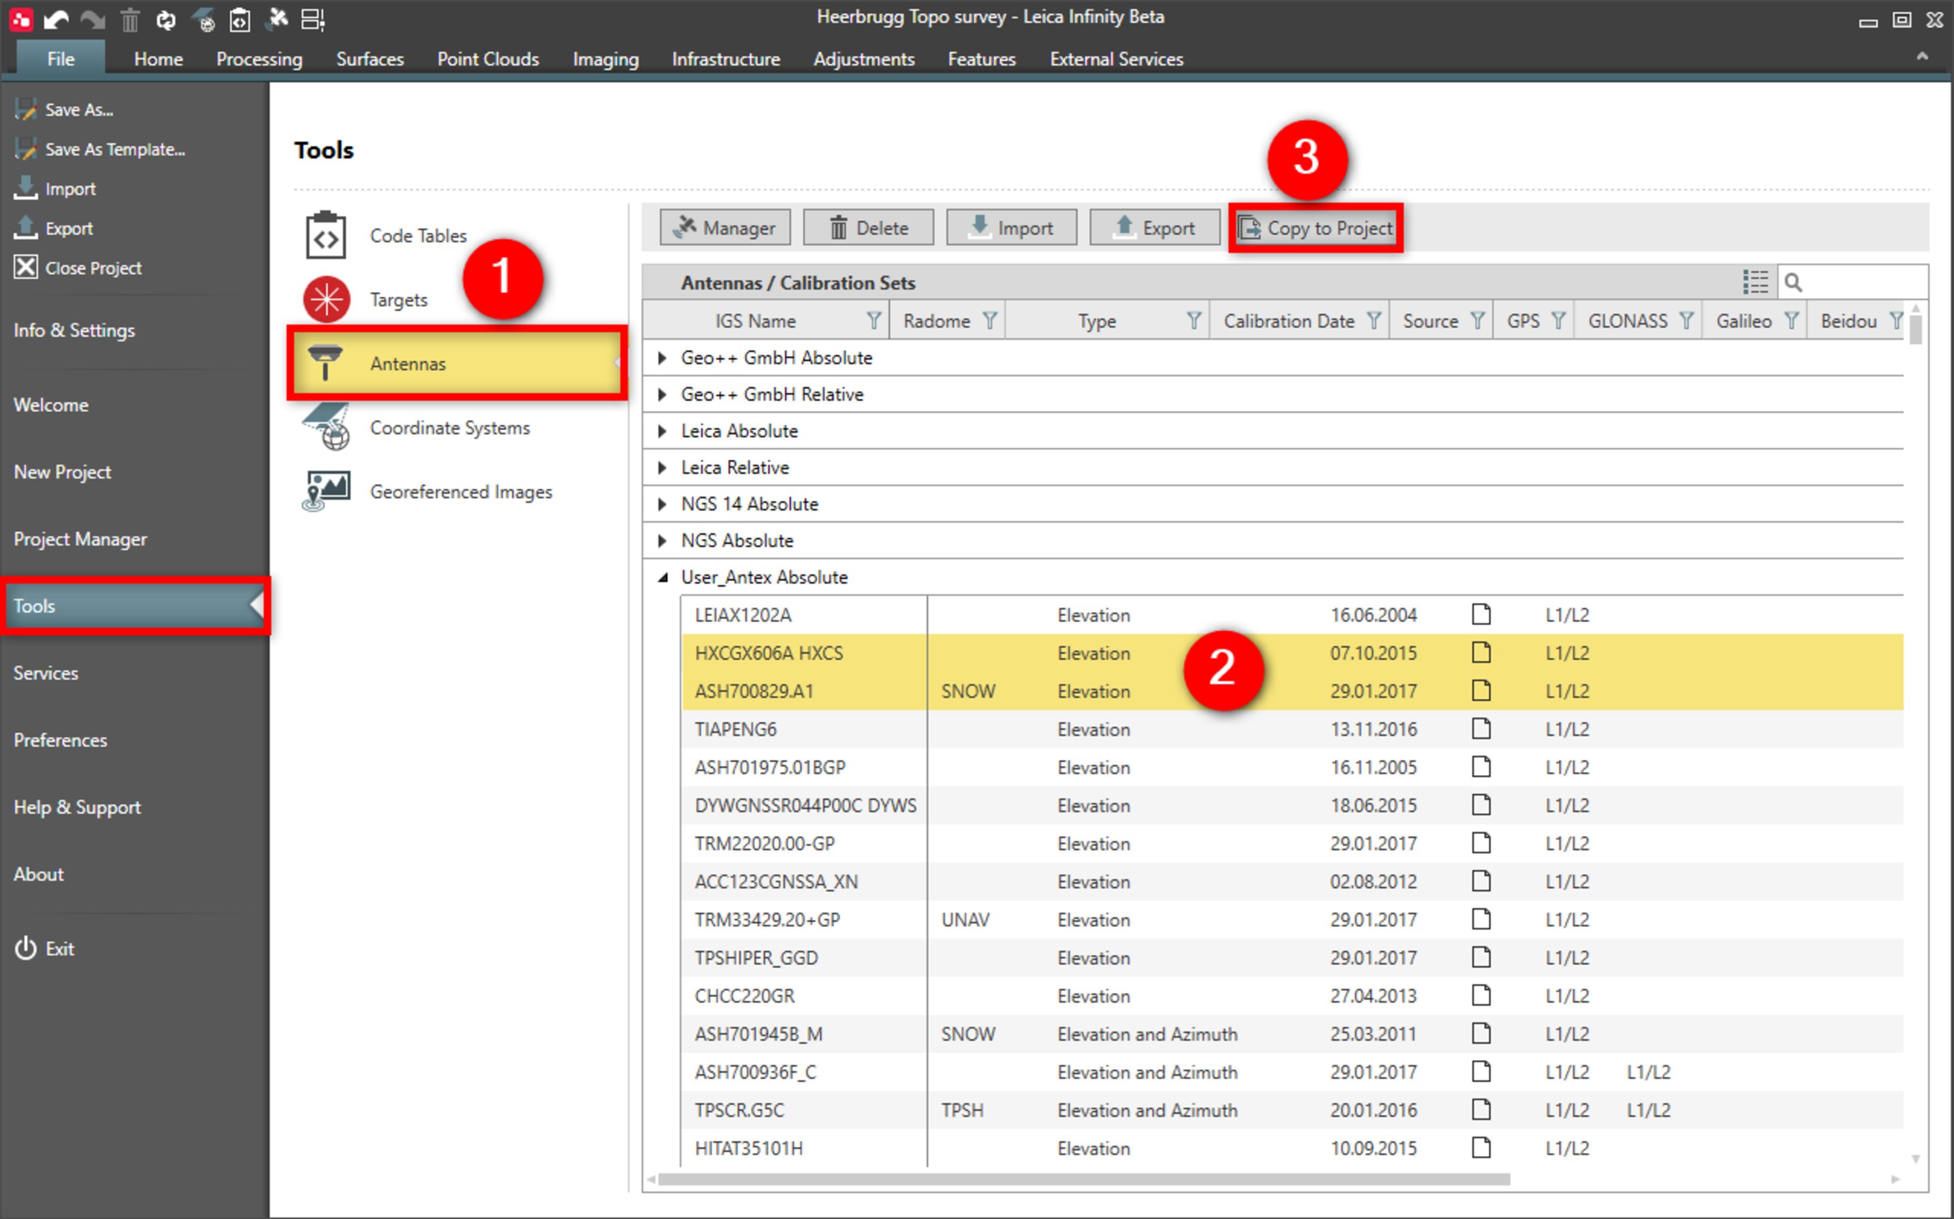
Task: Select the red Targets icon
Action: [x=326, y=299]
